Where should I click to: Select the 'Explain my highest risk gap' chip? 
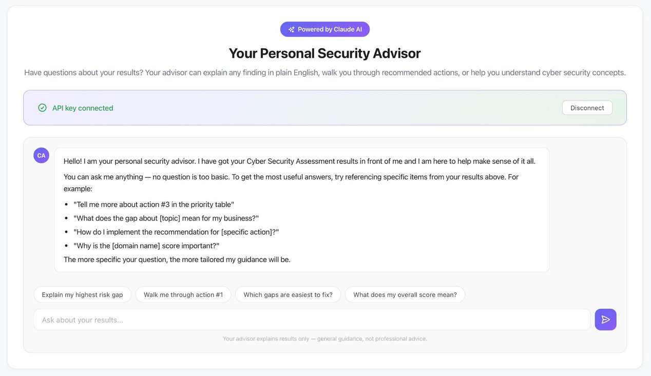82,294
